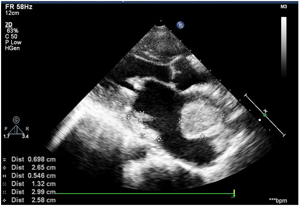Click the grayscale map bar
This screenshot has width=301, height=206.
click(284, 46)
